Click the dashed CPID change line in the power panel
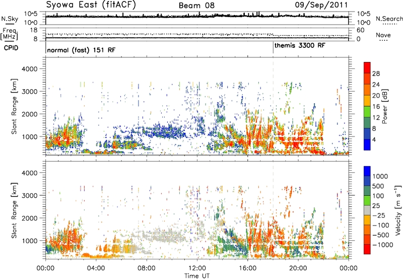Screen dimensions: 403x279 pyautogui.click(x=273, y=106)
